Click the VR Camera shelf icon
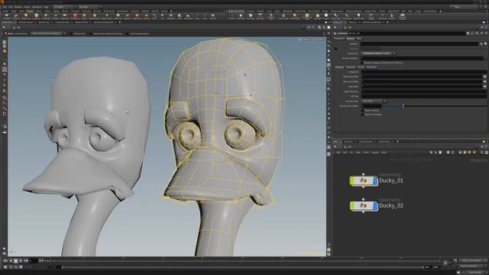Screen dimensions: 489x275 383,16
